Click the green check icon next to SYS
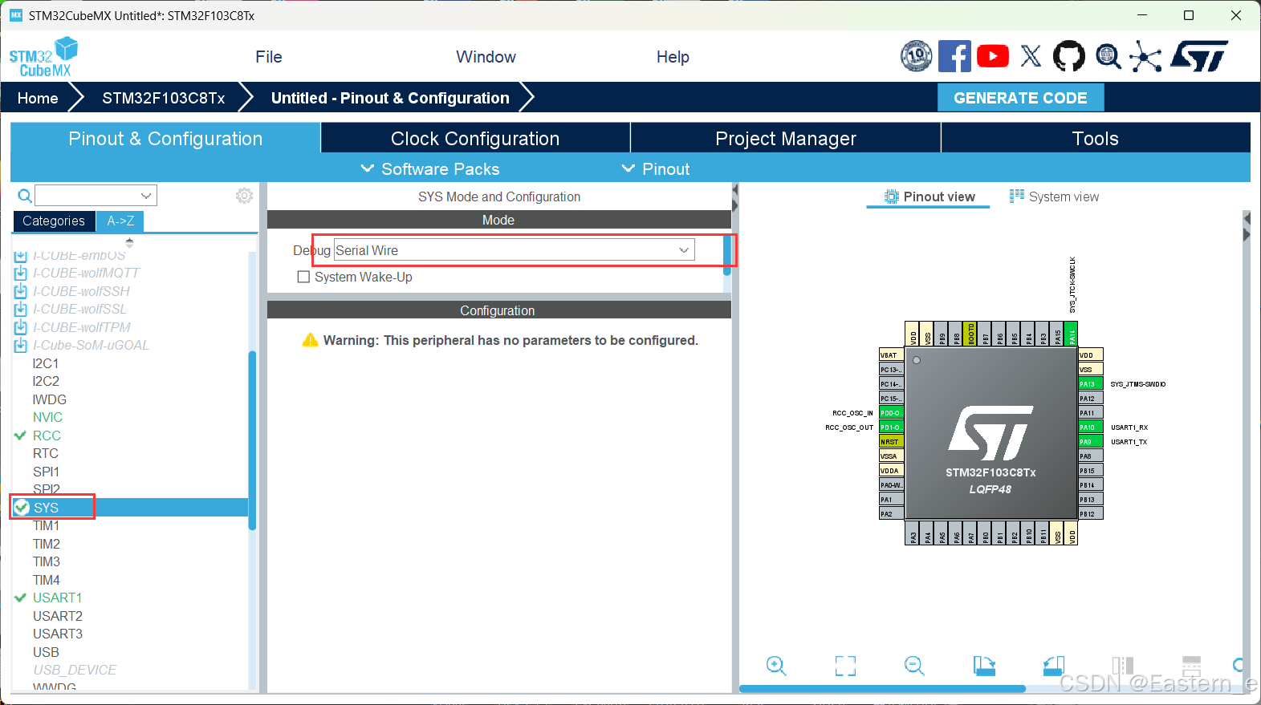The image size is (1261, 705). [x=22, y=508]
